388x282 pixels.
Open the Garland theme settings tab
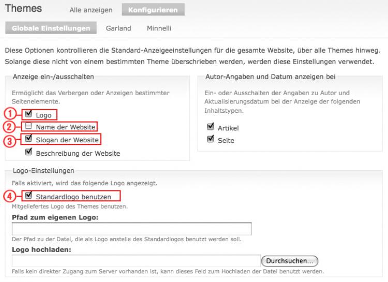pyautogui.click(x=118, y=28)
